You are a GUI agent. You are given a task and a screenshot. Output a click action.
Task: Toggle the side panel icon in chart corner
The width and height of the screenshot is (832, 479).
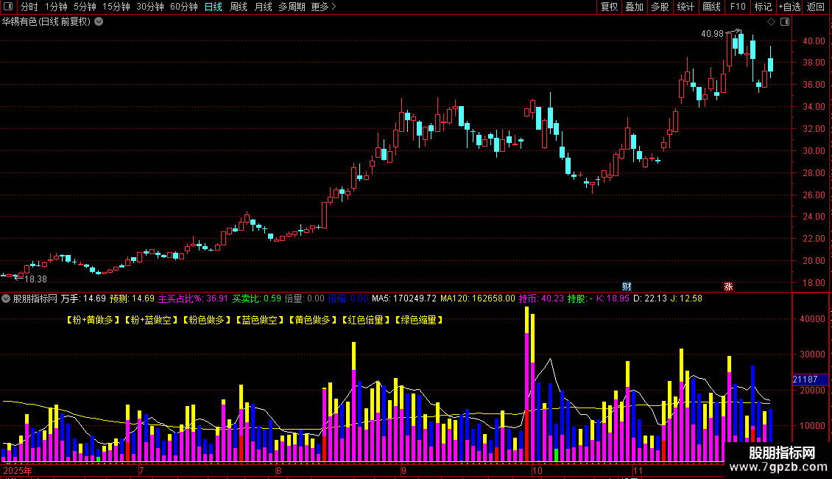tap(785, 22)
